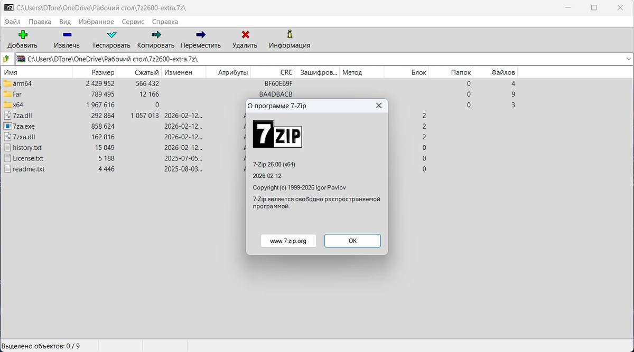Click the address bar path field
634x352 pixels.
(324, 59)
